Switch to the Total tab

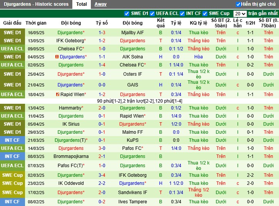coord(82,4)
